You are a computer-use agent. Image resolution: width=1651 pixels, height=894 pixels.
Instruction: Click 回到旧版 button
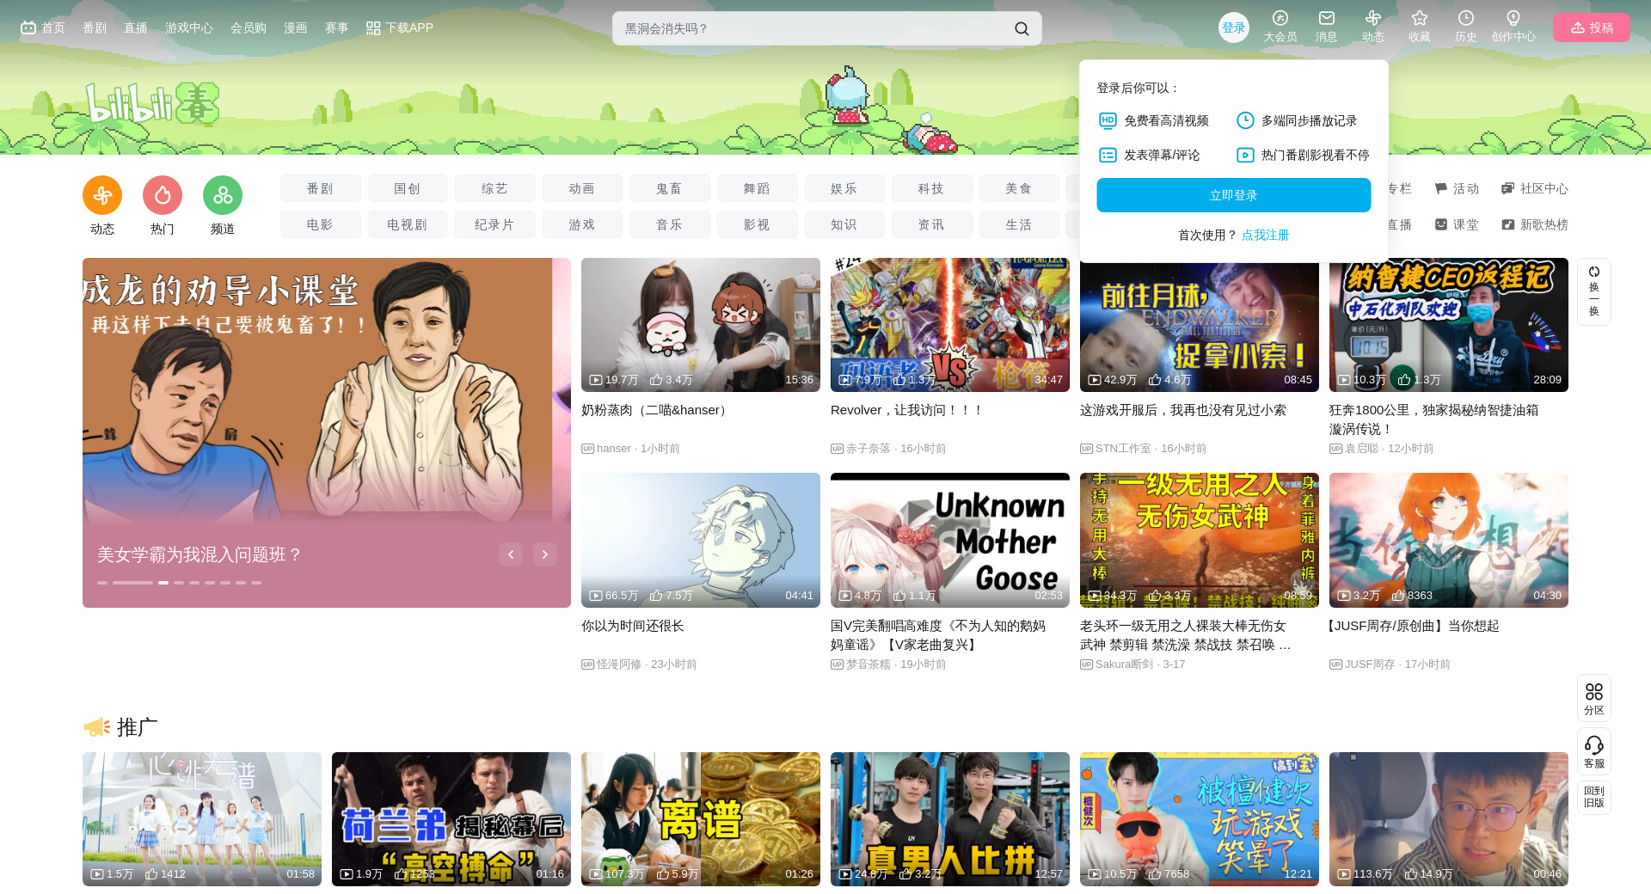[x=1594, y=797]
